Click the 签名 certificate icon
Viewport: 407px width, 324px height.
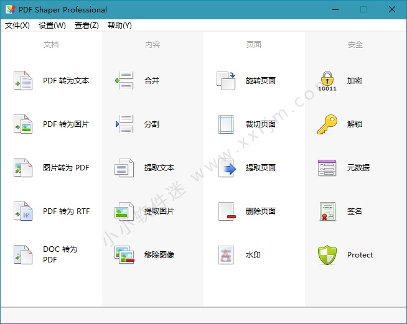(327, 211)
